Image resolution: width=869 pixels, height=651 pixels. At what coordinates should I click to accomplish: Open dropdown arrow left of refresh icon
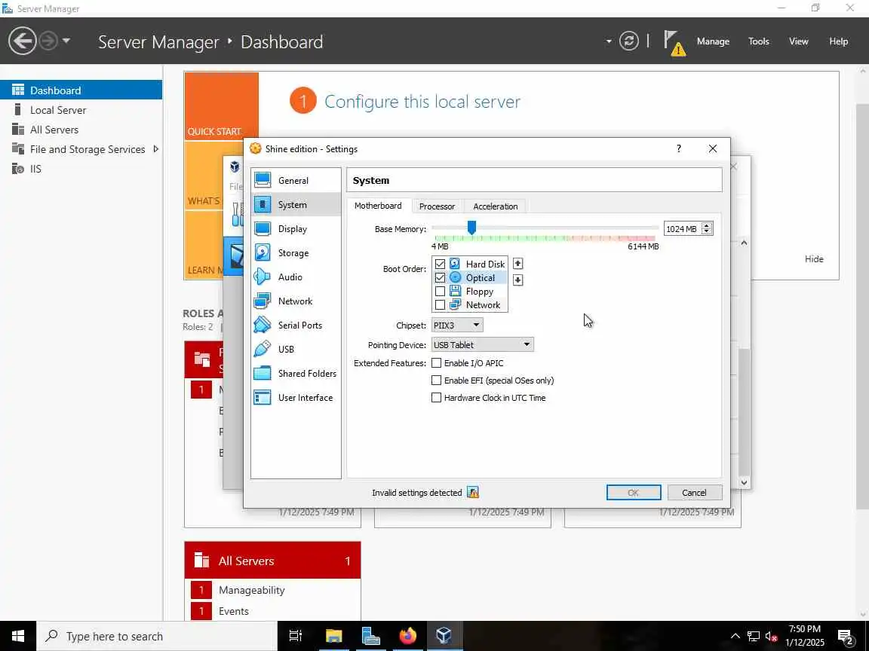click(609, 41)
